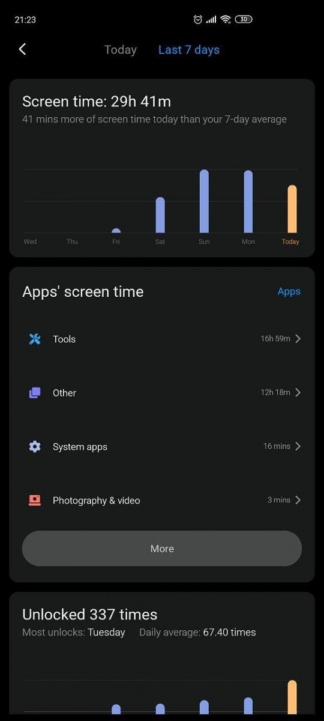324x721 pixels.
Task: Tap the alarm icon in status bar
Action: (198, 20)
